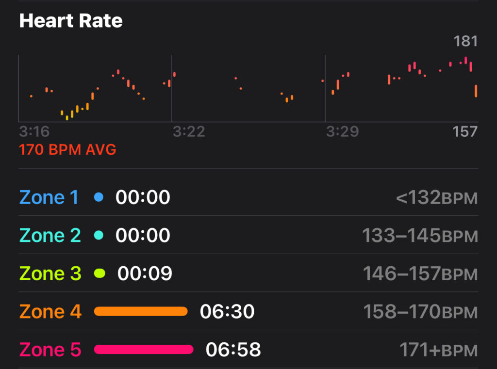Expand the Zone 1 details row
The image size is (497, 369).
point(248,197)
